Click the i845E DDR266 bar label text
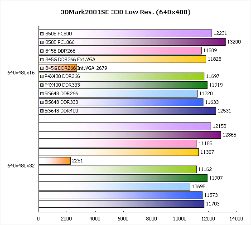Image resolution: width=251 pixels, height=225 pixels. click(x=60, y=51)
